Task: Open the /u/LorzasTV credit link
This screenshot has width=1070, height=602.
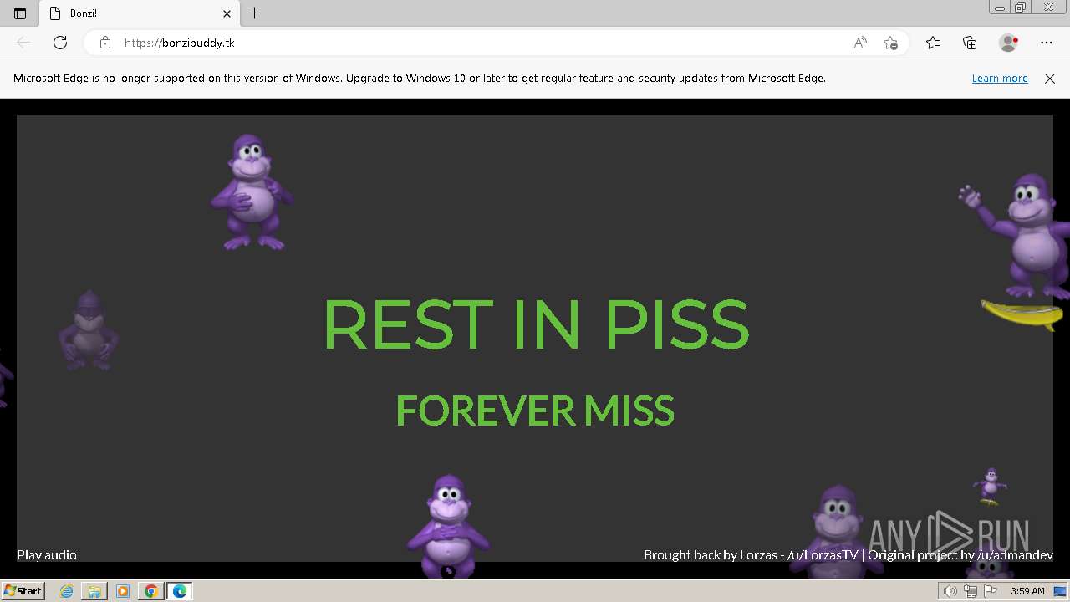Action: 823,554
